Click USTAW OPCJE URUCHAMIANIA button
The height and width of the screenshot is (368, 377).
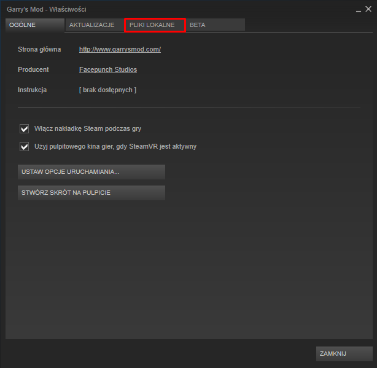click(x=91, y=172)
